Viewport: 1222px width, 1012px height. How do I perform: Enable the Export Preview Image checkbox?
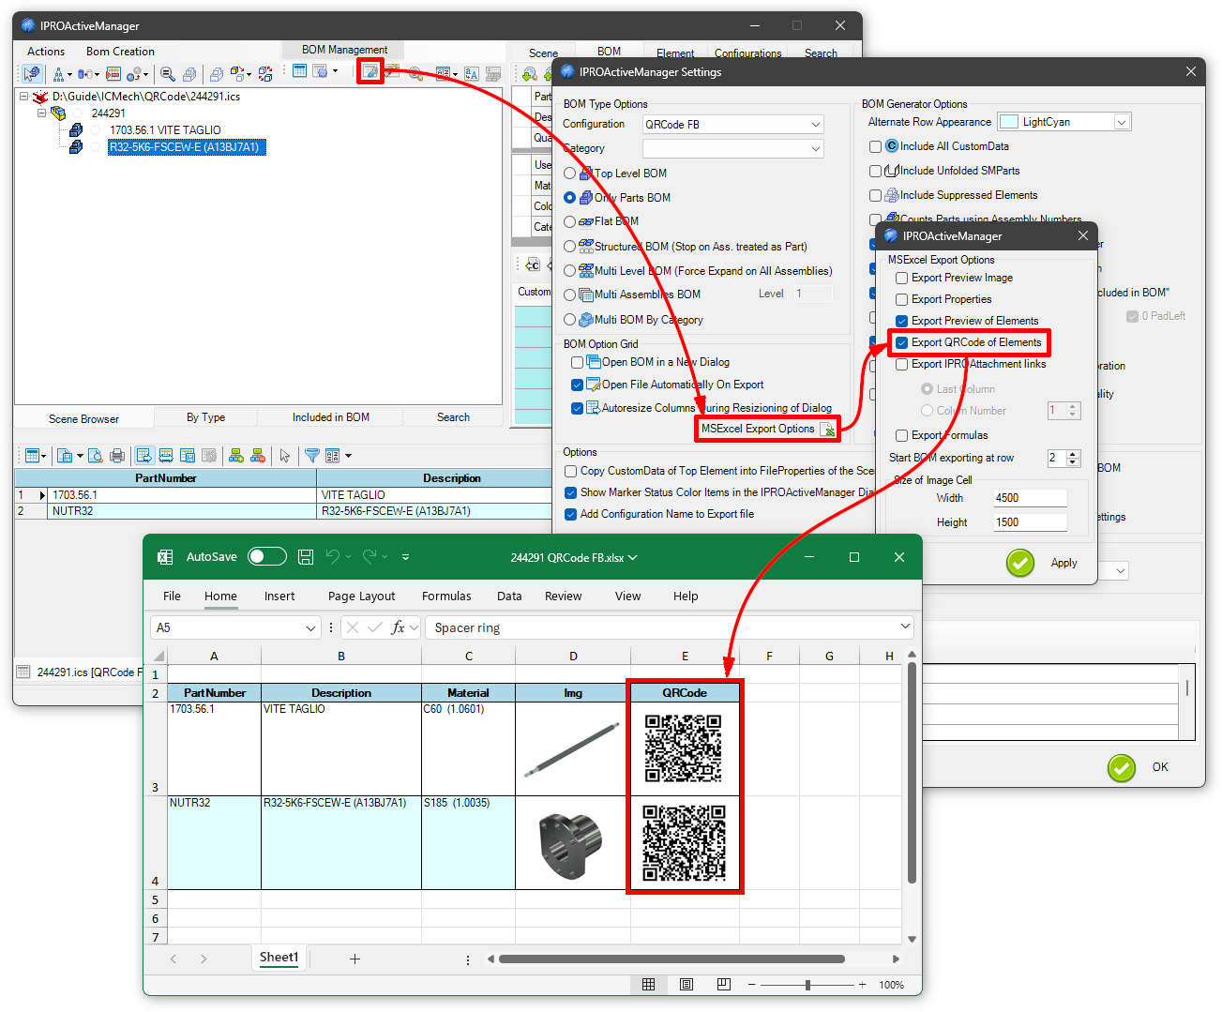[901, 278]
